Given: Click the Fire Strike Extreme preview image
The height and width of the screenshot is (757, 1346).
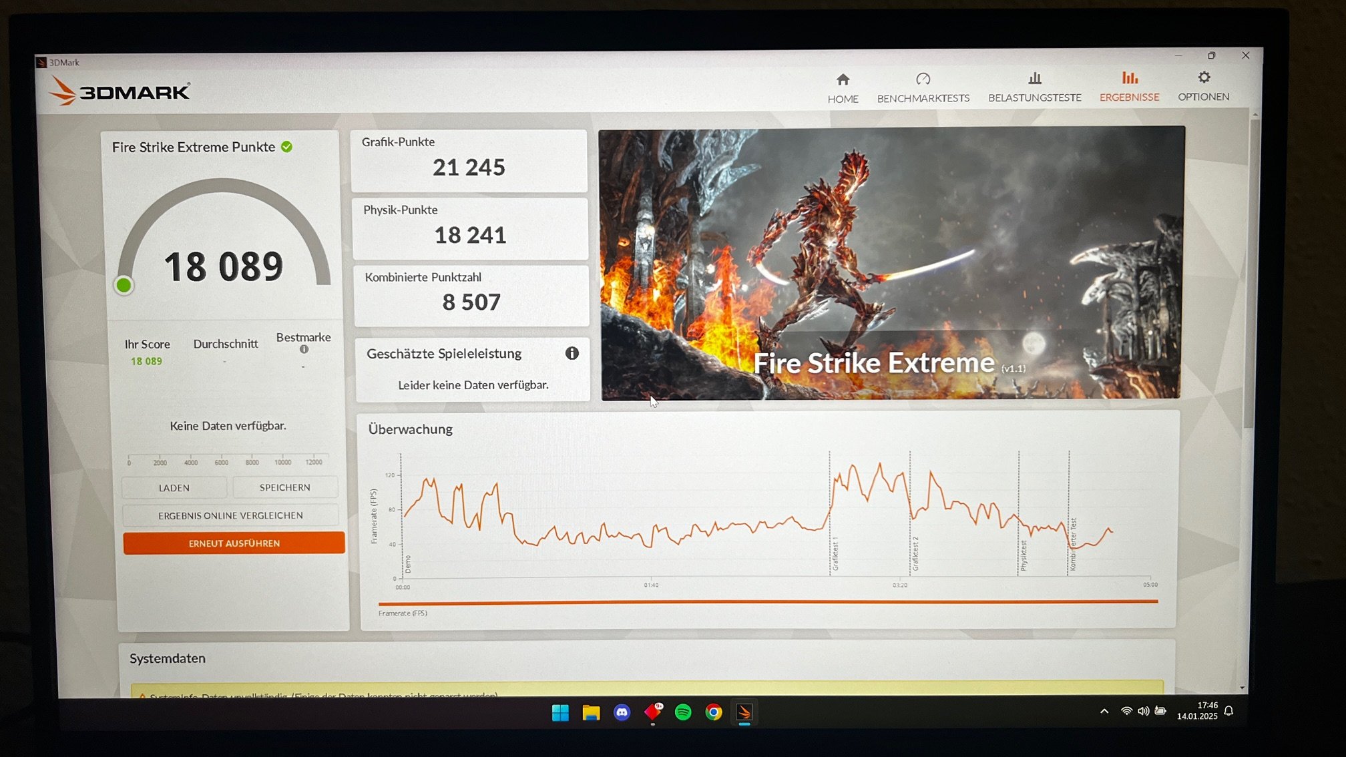Looking at the screenshot, I should (891, 264).
